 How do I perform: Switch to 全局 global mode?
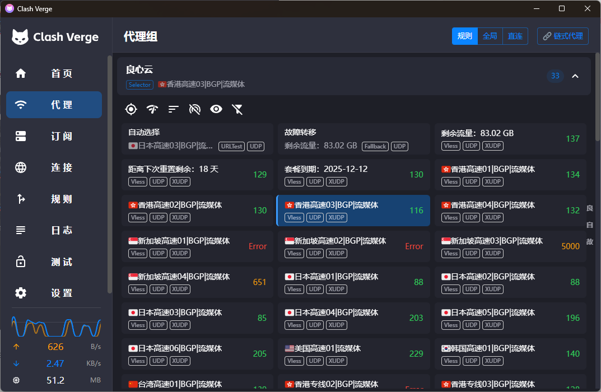pyautogui.click(x=490, y=36)
